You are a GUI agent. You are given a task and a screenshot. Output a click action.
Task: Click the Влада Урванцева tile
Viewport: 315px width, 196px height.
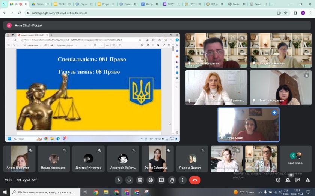[x=54, y=159]
